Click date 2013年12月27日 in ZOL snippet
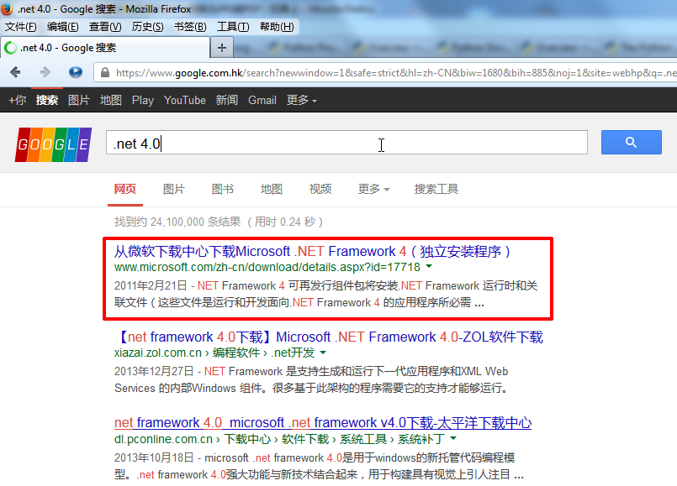The width and height of the screenshot is (677, 486). click(154, 371)
